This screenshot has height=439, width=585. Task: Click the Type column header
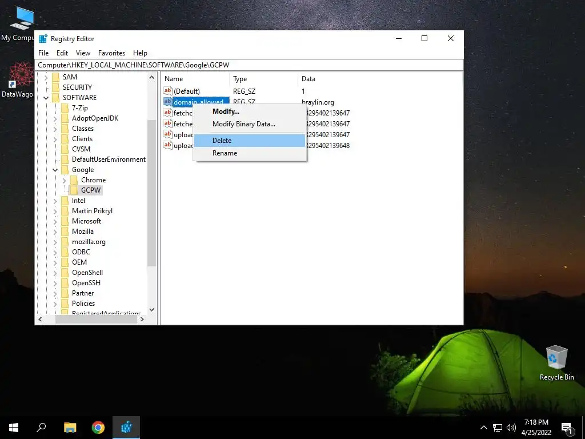click(x=264, y=79)
